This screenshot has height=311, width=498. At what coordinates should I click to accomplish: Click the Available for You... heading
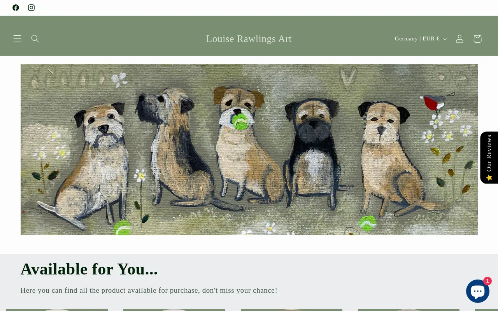pyautogui.click(x=89, y=269)
